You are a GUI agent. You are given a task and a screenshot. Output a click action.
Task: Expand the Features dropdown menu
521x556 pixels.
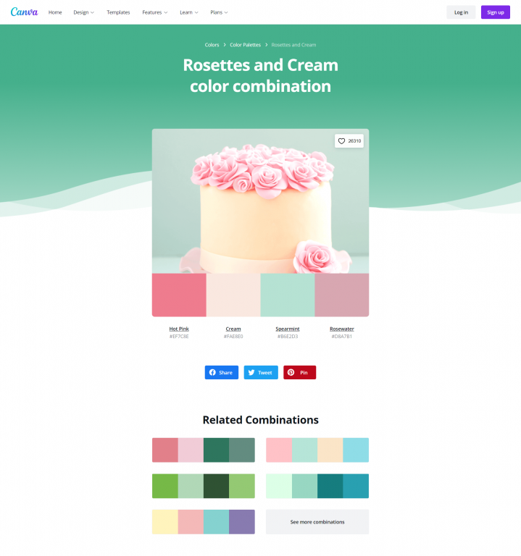pyautogui.click(x=155, y=12)
